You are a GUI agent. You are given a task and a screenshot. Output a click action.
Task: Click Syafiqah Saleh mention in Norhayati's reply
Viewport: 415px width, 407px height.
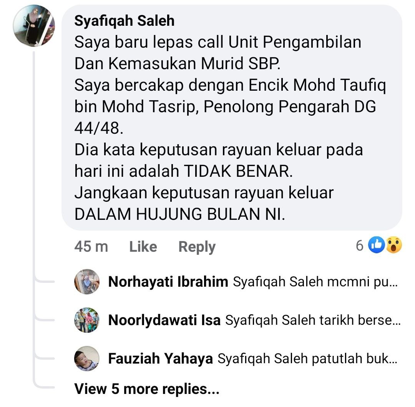pyautogui.click(x=278, y=282)
